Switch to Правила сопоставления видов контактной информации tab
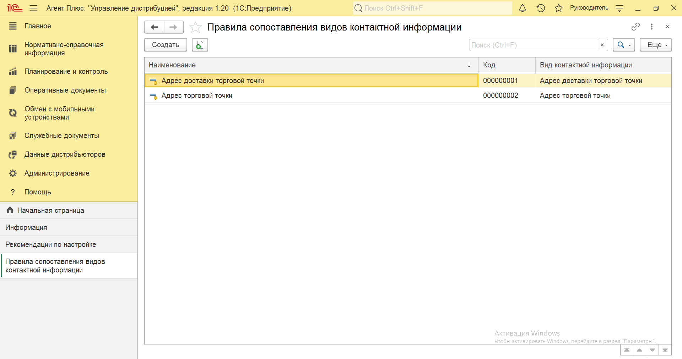The height and width of the screenshot is (359, 682). coord(69,266)
